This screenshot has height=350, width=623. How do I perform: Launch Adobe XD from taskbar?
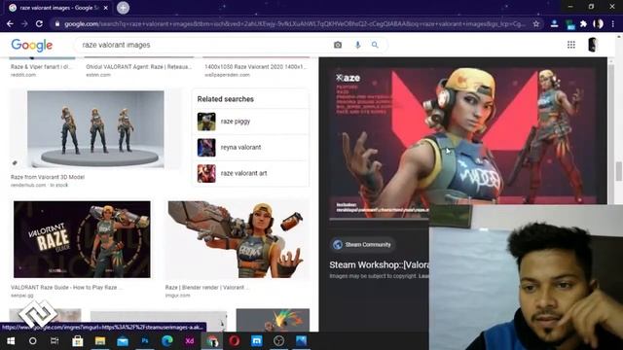[190, 341]
